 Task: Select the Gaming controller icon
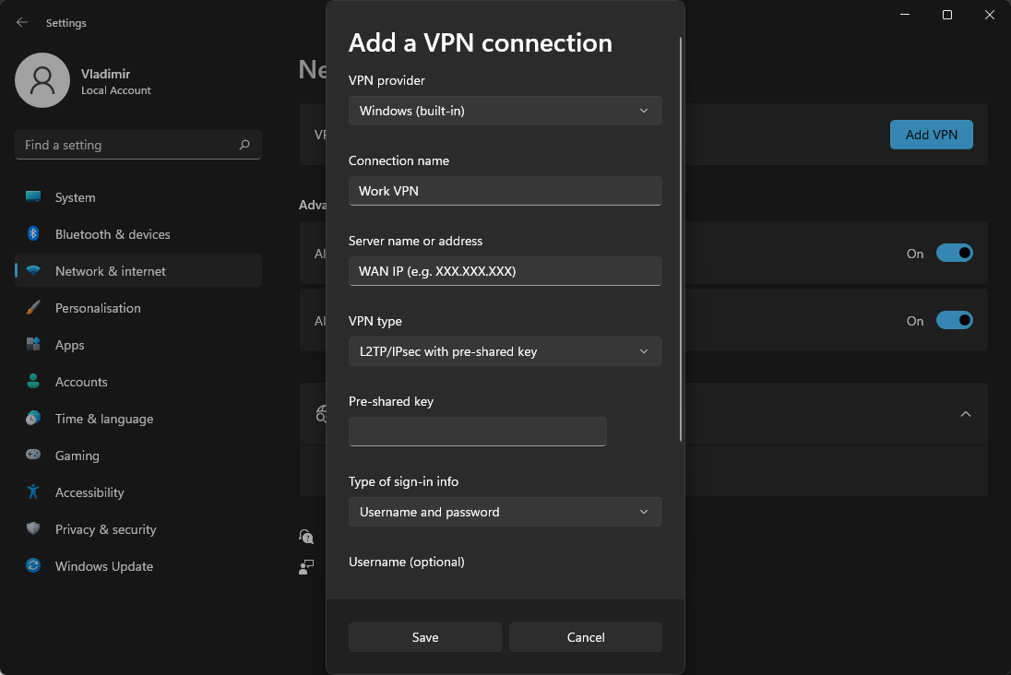33,456
